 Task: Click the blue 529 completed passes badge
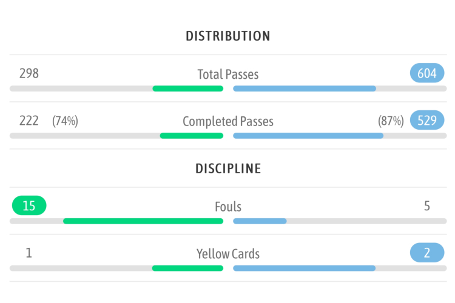(x=427, y=121)
